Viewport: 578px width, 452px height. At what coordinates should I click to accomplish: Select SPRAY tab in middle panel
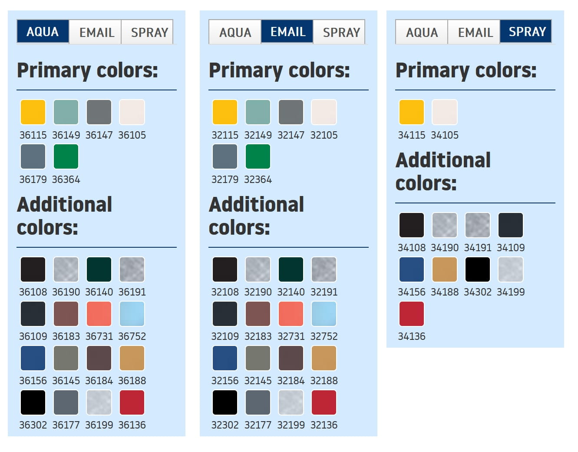tap(341, 32)
